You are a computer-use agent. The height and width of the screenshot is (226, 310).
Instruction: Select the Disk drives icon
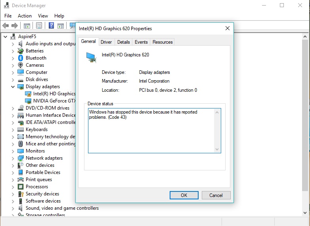point(21,80)
